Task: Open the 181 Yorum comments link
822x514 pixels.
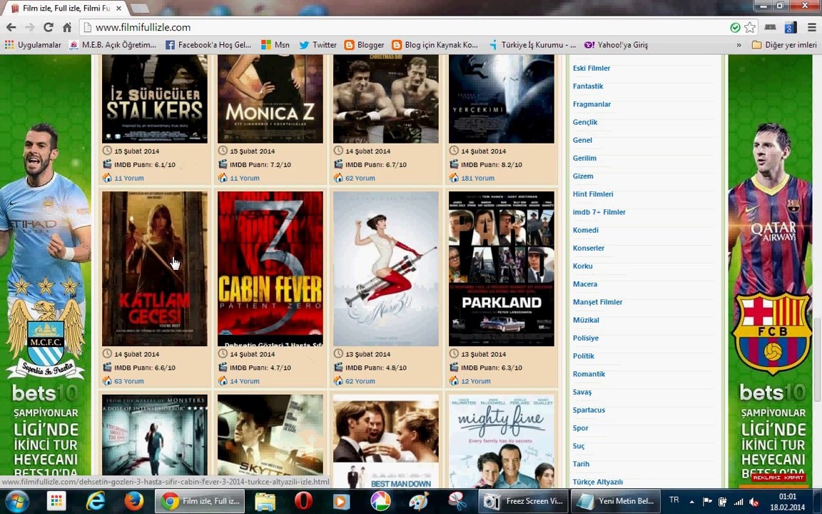Action: pos(477,178)
